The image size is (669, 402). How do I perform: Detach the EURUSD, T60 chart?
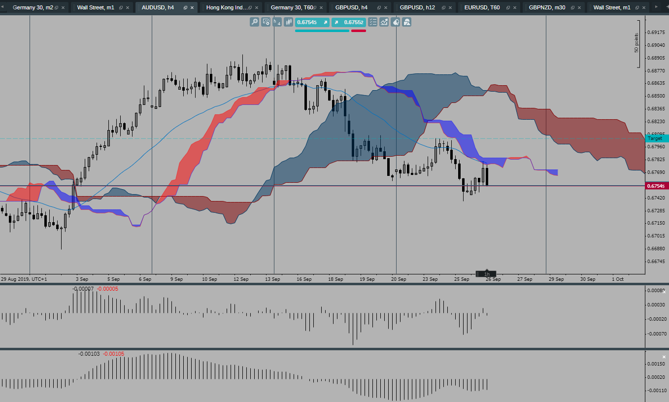tap(508, 8)
